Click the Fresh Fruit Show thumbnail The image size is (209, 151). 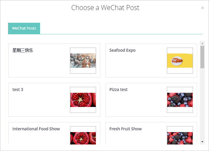tap(180, 138)
